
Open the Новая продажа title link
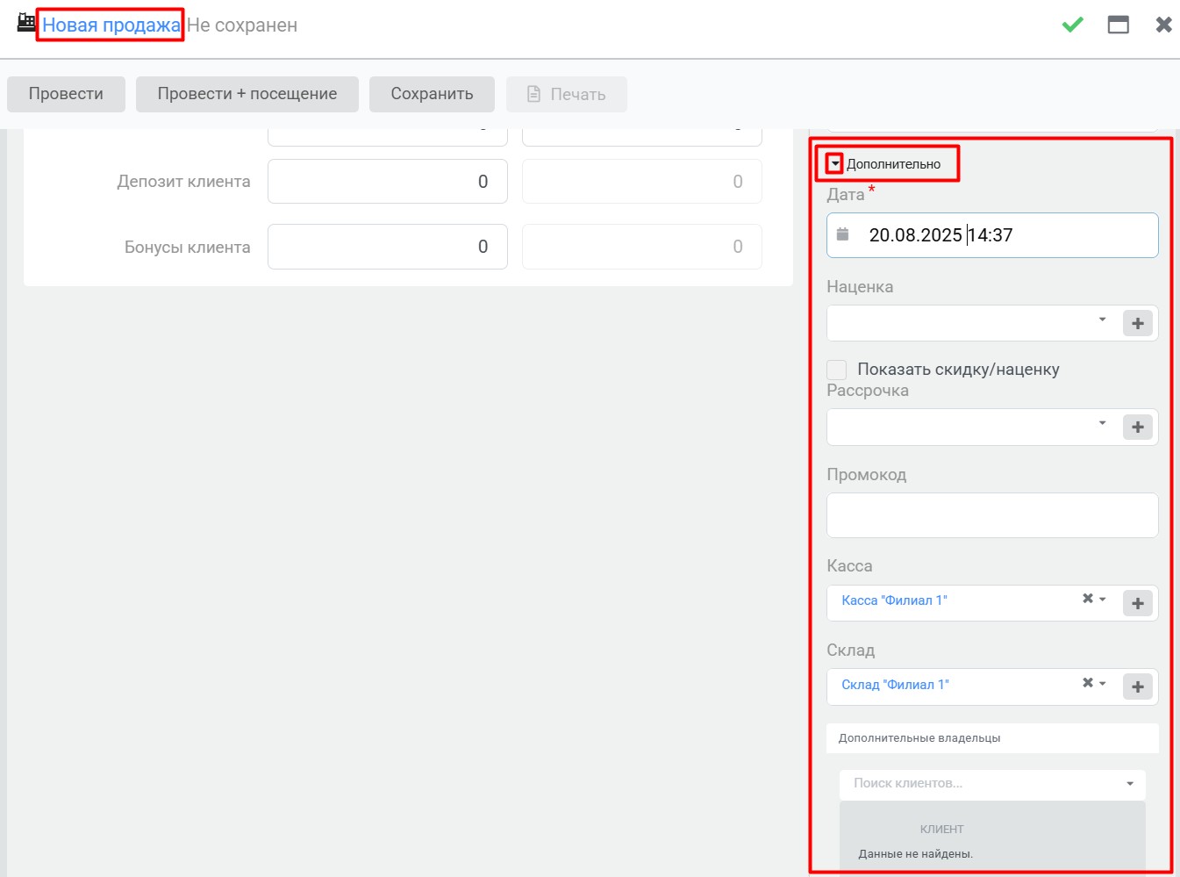pos(111,25)
